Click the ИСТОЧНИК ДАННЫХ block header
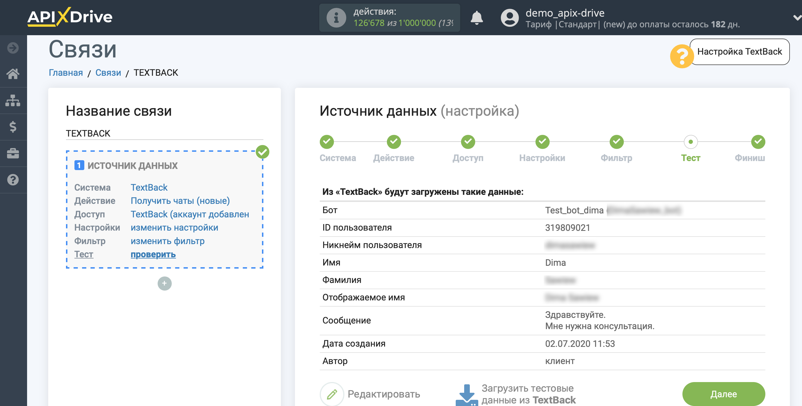 (132, 166)
